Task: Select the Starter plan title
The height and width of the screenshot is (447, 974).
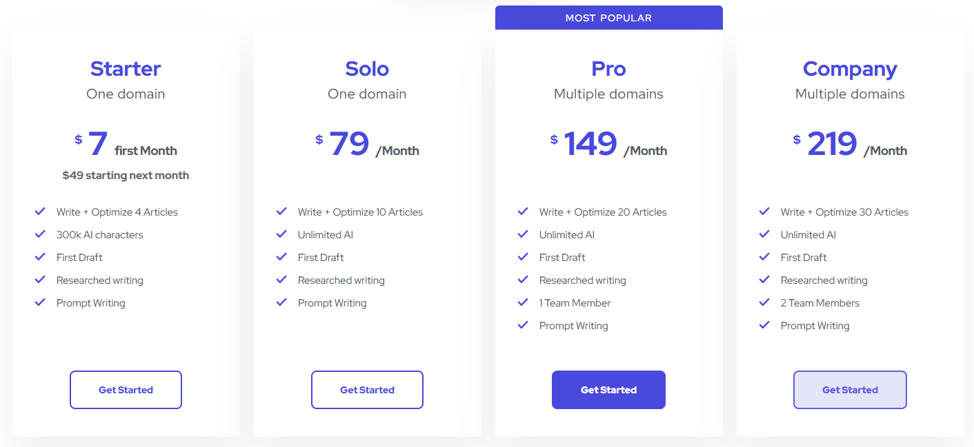Action: point(126,69)
